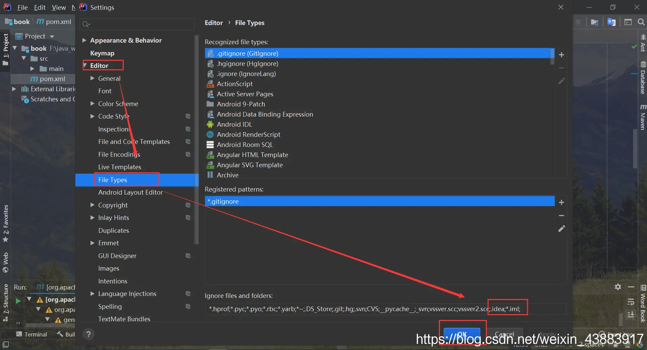647x350 pixels.
Task: Select ActionScript file type
Action: [x=378, y=84]
